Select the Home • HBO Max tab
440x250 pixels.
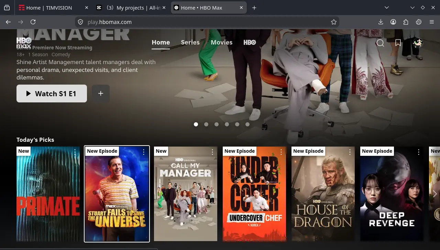(x=209, y=8)
